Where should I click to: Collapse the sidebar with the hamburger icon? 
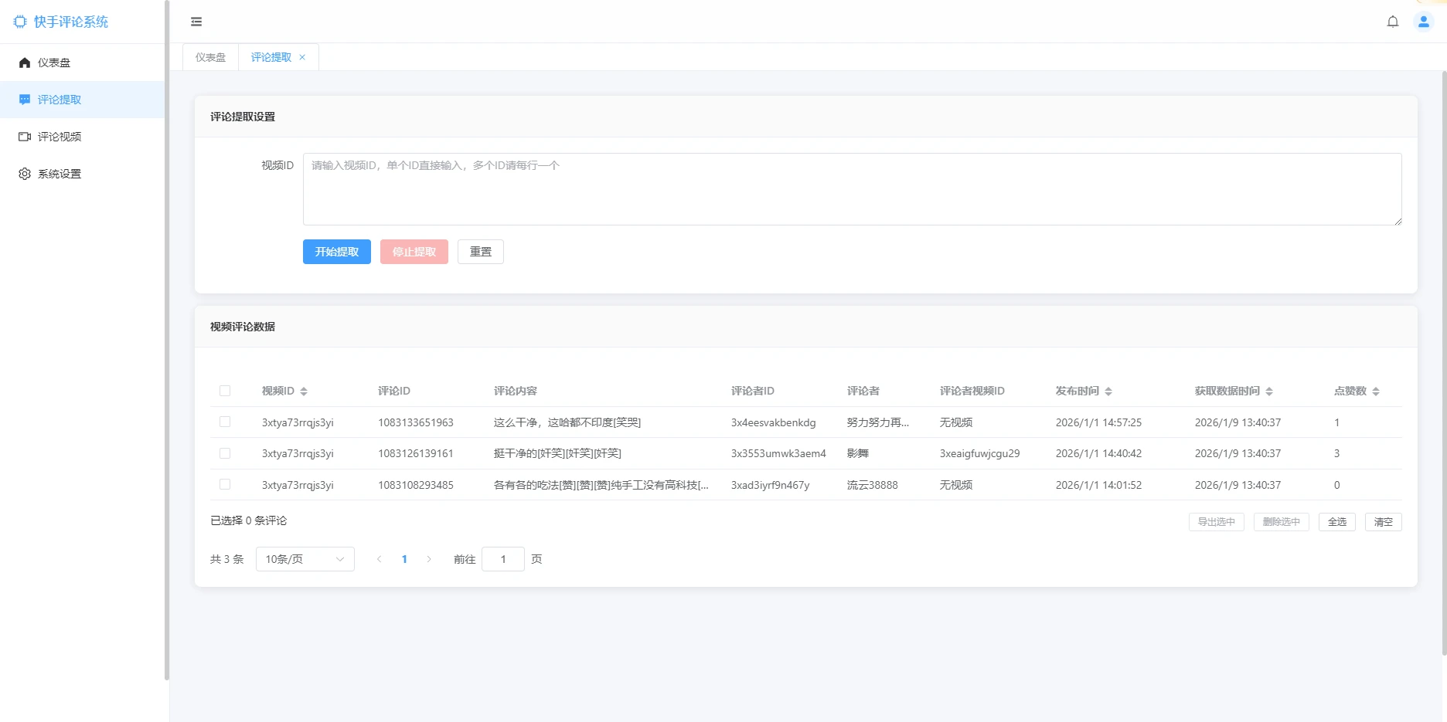[196, 21]
